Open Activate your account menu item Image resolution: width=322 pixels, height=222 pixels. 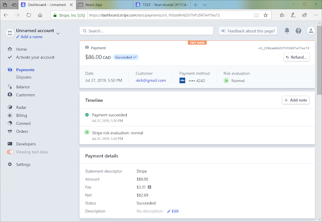(x=35, y=57)
